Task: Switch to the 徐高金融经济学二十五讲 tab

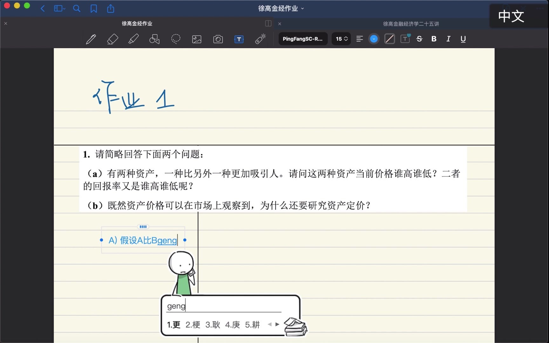Action: coord(411,24)
